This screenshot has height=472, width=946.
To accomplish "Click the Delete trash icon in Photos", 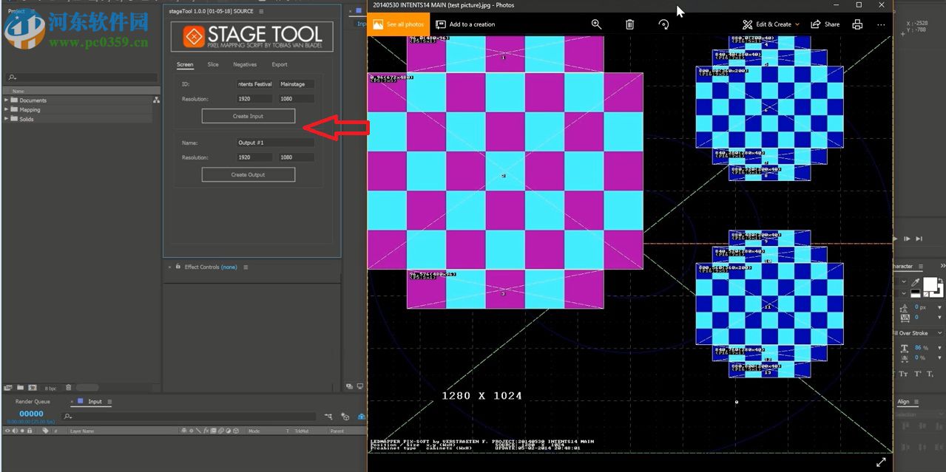I will pyautogui.click(x=629, y=24).
